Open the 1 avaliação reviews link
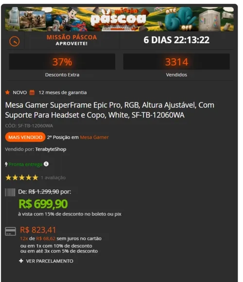The height and width of the screenshot is (282, 243). 53,178
